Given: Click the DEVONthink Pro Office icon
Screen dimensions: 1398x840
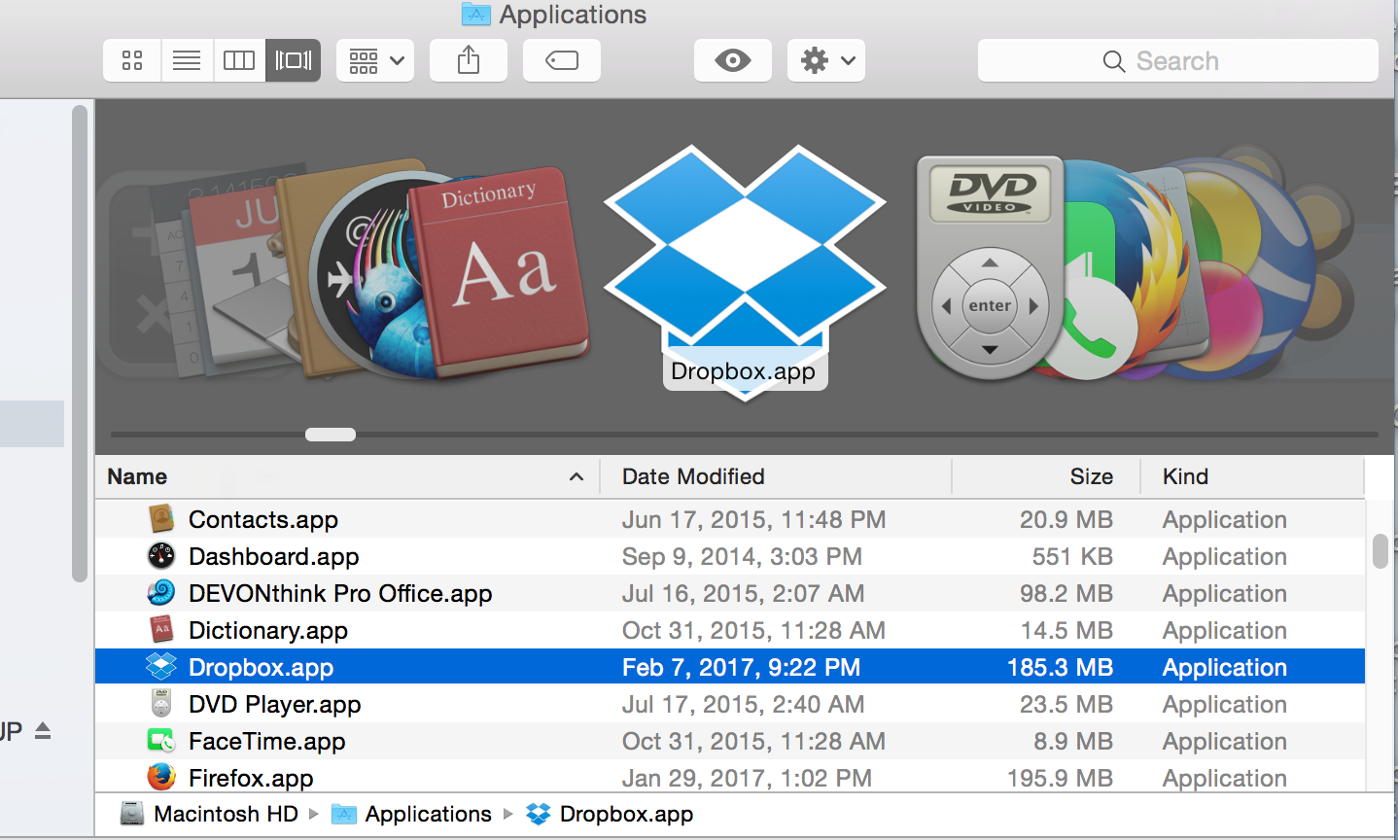Looking at the screenshot, I should point(161,592).
